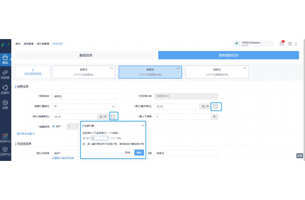
Task: Open the 商品 sidebar module
Action: (x=5, y=59)
